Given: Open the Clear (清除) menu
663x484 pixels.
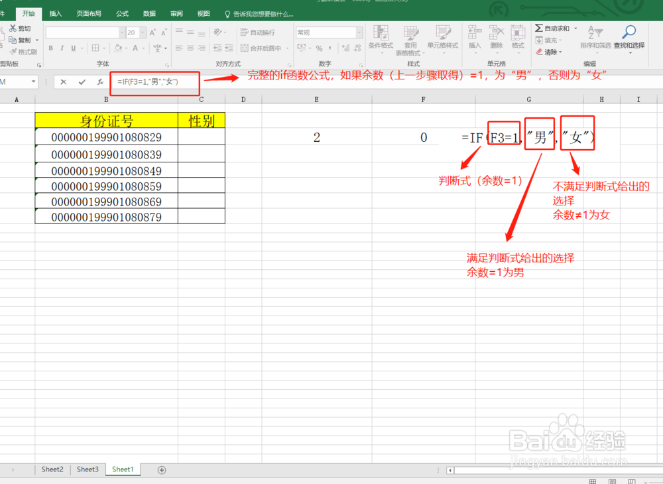Looking at the screenshot, I should click(548, 52).
